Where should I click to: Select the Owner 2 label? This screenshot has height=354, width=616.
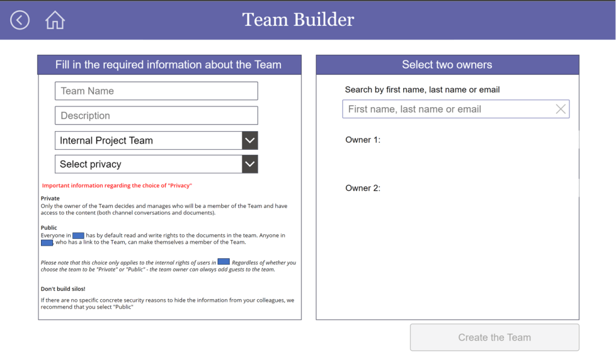click(x=363, y=188)
